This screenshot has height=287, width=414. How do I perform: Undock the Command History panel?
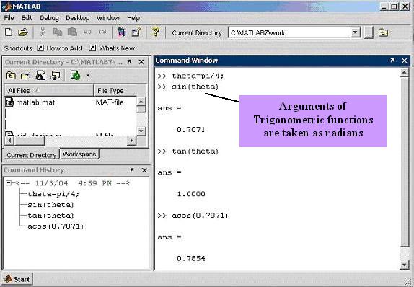pos(132,170)
